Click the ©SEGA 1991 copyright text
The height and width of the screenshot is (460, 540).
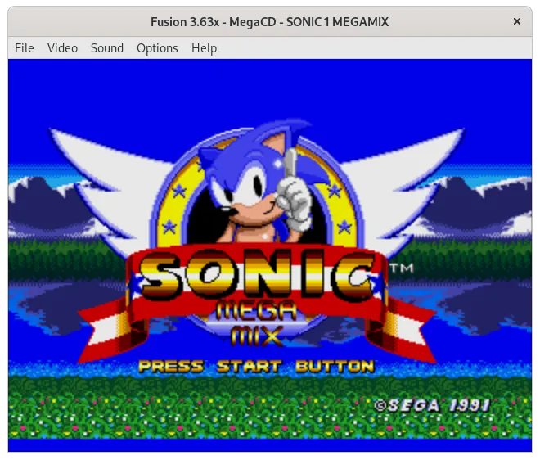click(433, 405)
